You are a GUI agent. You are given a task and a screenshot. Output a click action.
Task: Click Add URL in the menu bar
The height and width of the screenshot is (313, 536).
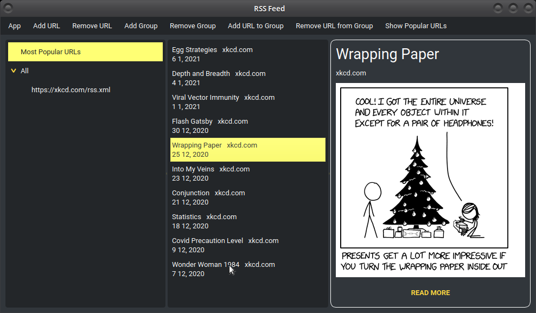47,26
